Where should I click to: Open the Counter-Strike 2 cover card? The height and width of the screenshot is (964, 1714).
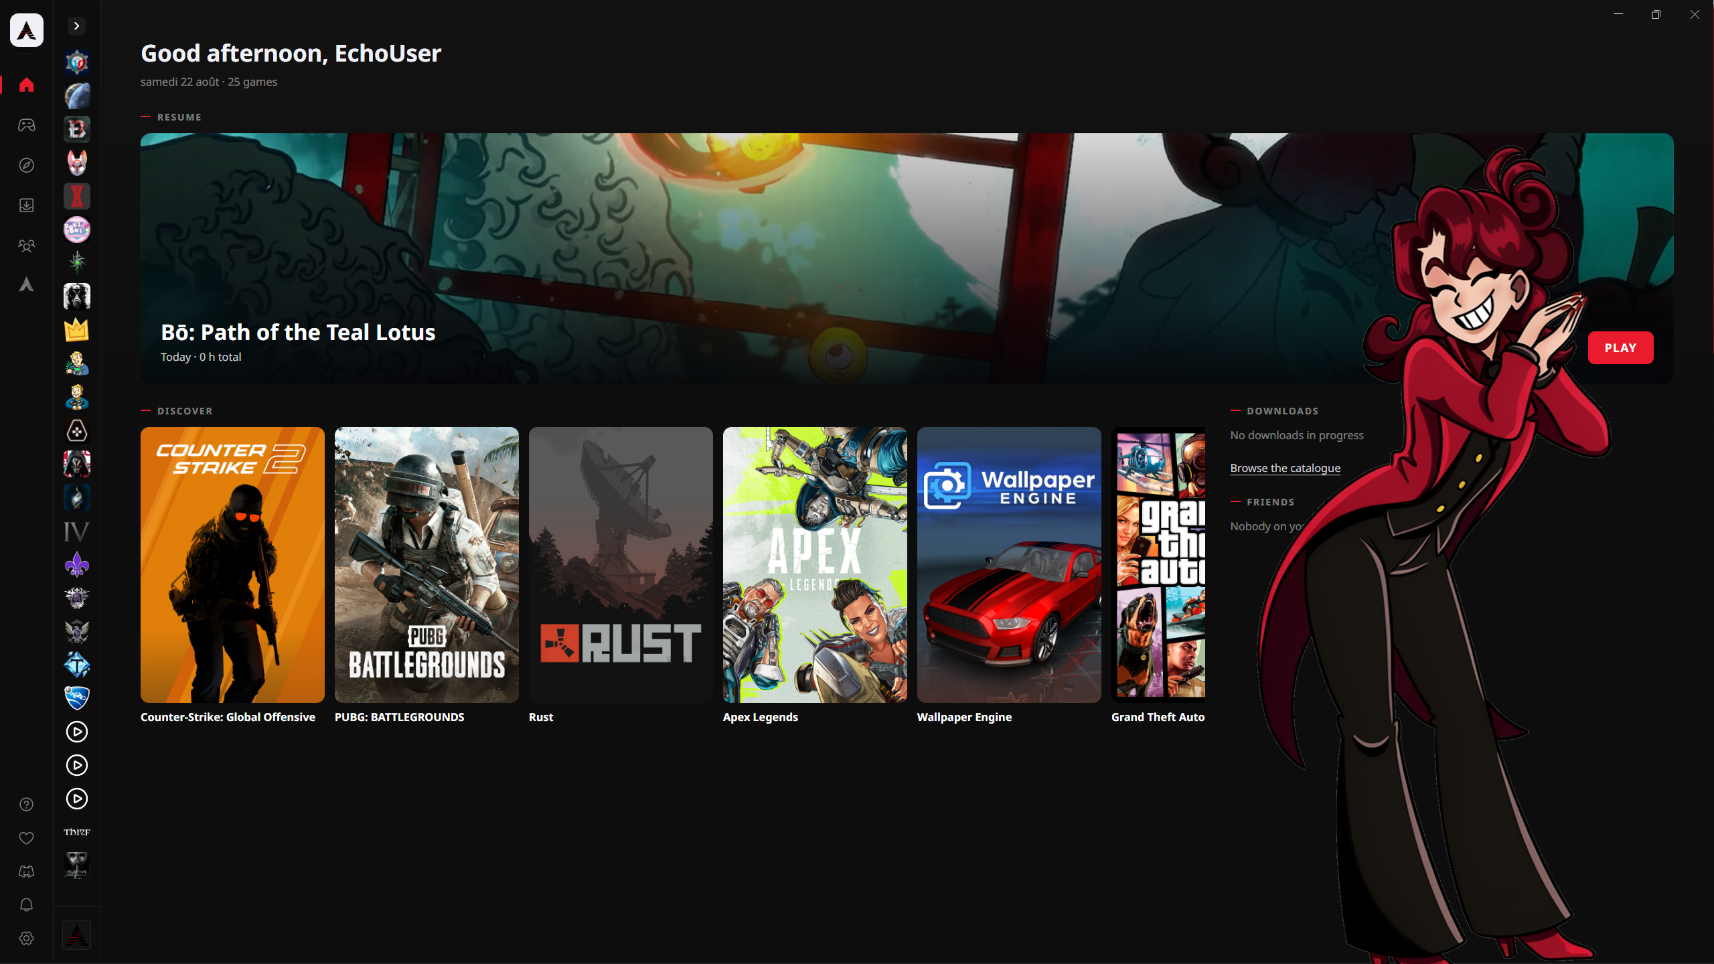(232, 565)
